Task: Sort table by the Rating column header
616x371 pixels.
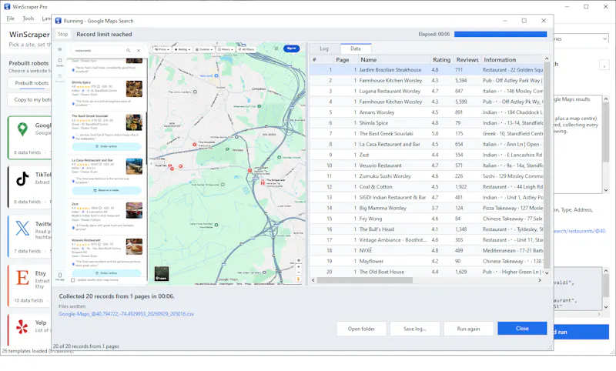Action: point(441,60)
